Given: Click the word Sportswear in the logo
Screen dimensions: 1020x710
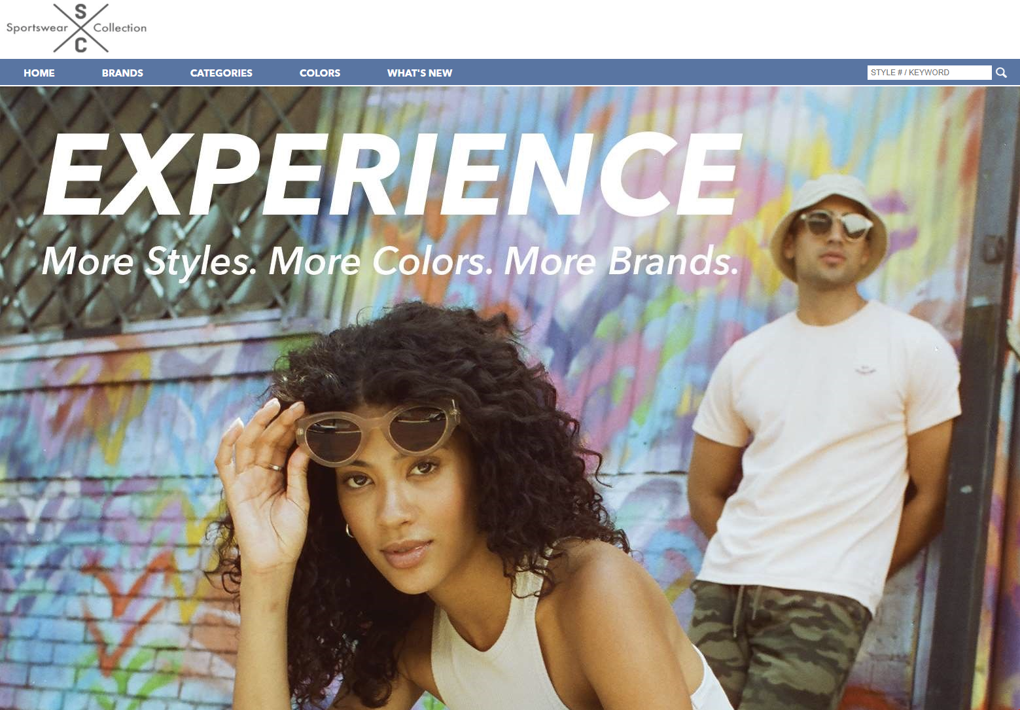Looking at the screenshot, I should pyautogui.click(x=37, y=28).
